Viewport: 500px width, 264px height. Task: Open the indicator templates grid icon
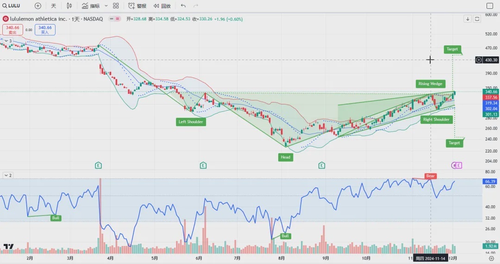116,6
